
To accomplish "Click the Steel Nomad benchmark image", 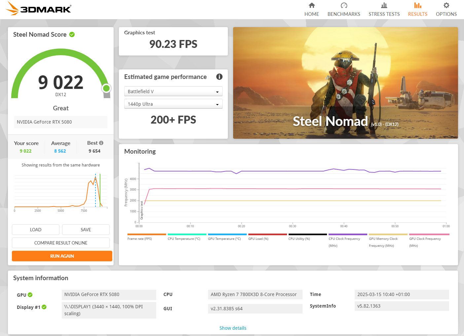I will tap(345, 83).
